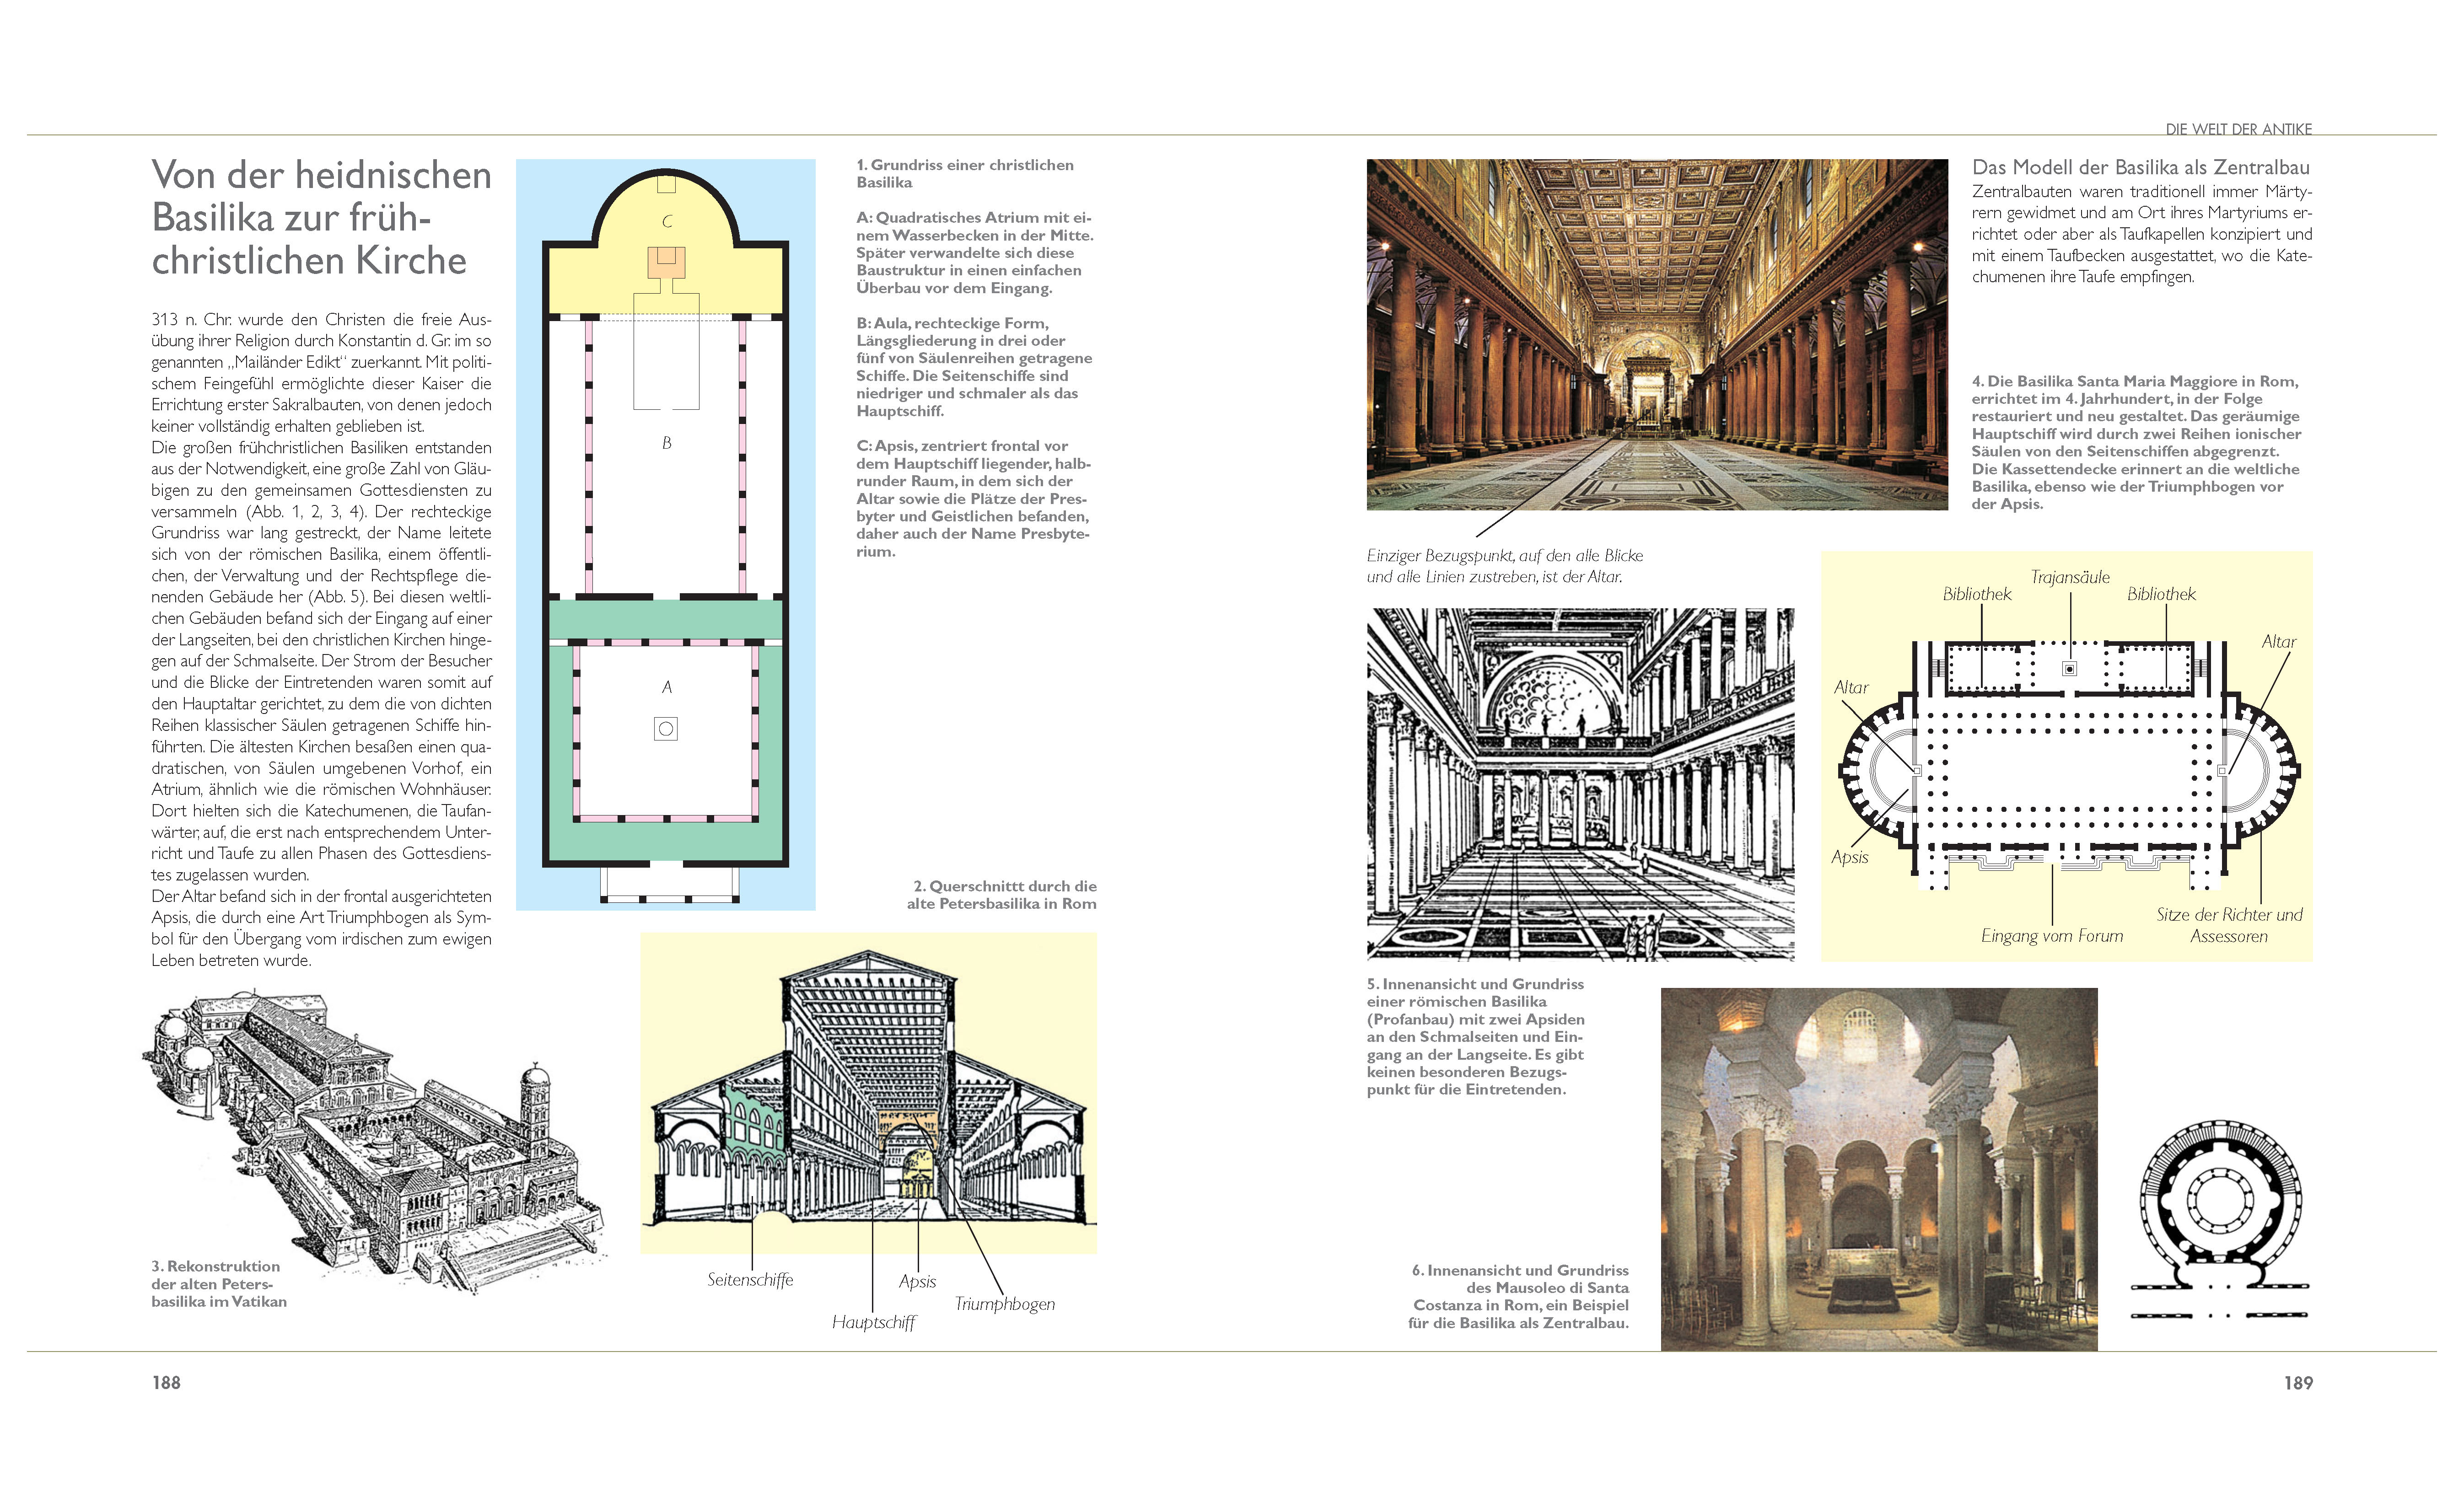Click the Roman basilica interior engraving
This screenshot has width=2464, height=1486.
tap(1580, 784)
